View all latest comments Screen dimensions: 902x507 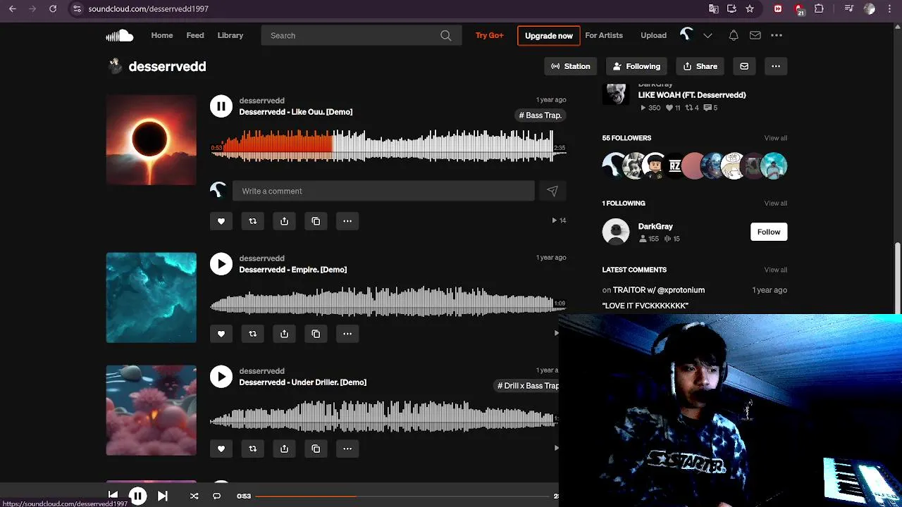(776, 270)
